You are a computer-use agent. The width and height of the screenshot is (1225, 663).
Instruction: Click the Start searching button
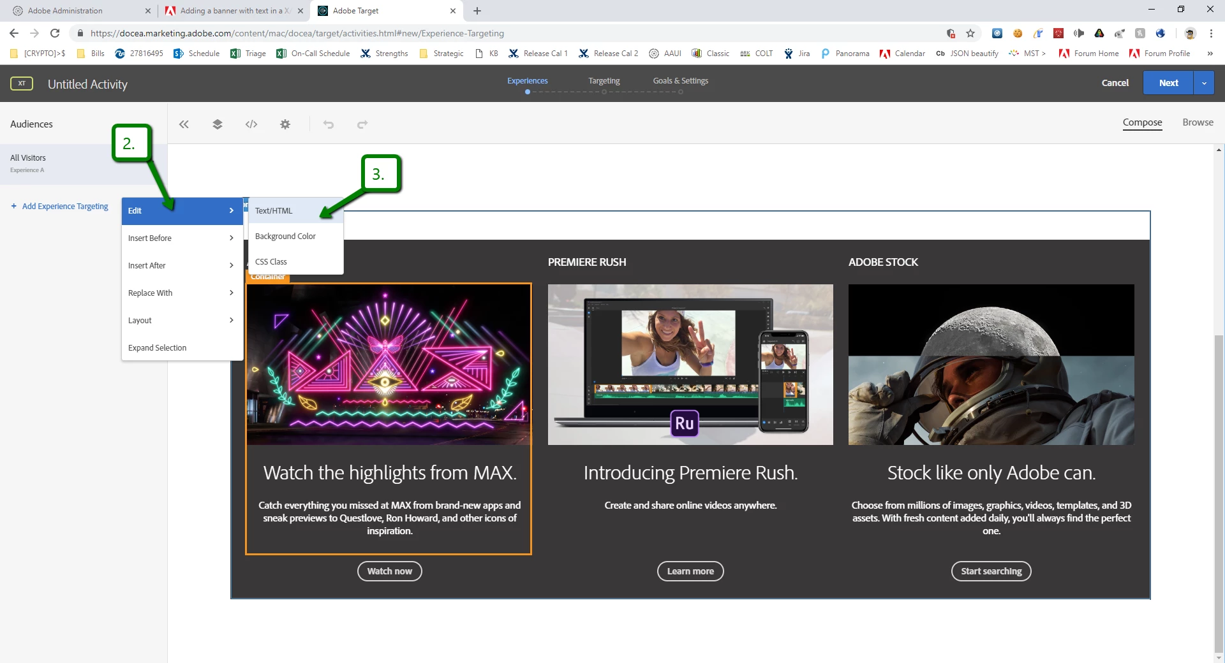[991, 571]
